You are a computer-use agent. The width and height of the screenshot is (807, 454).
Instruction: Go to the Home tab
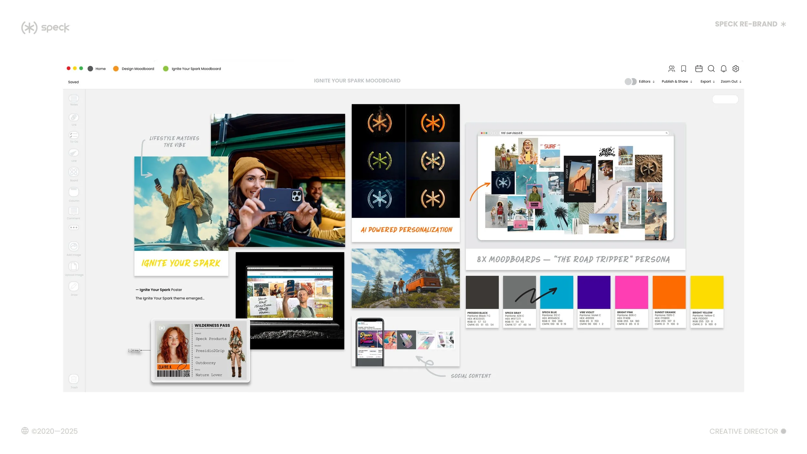click(x=100, y=69)
